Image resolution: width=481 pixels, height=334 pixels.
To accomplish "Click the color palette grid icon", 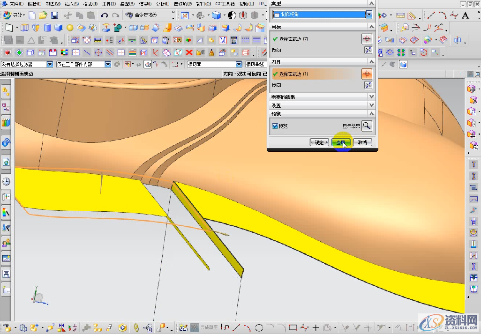I will [64, 52].
